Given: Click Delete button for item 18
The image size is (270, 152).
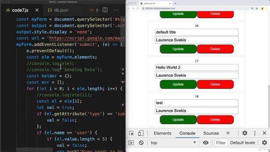Looking at the screenshot, I should (215, 119).
